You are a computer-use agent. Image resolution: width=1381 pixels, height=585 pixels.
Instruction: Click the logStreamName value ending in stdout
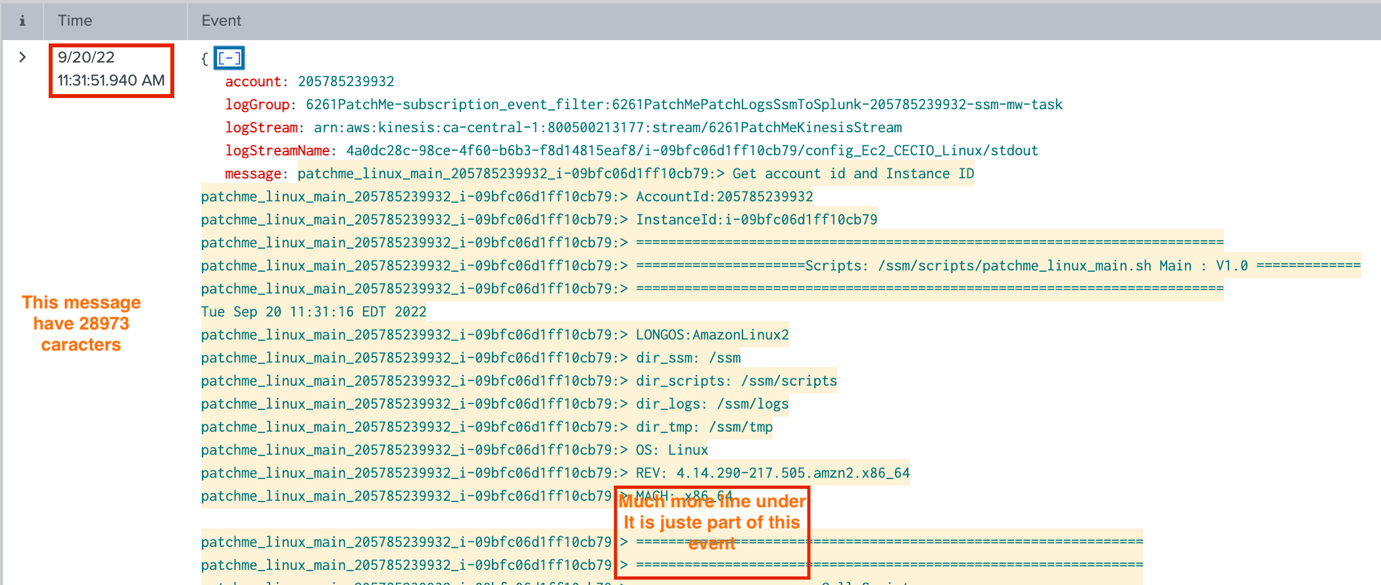coord(692,151)
